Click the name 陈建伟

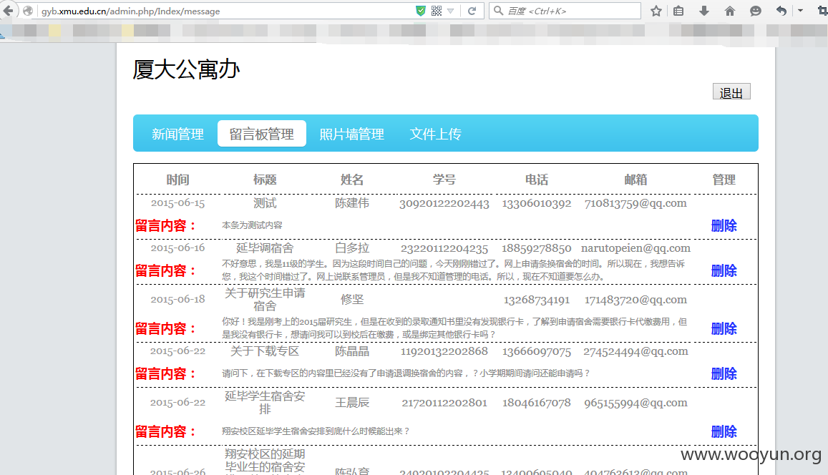(x=351, y=203)
